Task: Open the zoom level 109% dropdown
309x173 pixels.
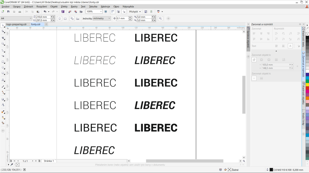Action: (101, 12)
